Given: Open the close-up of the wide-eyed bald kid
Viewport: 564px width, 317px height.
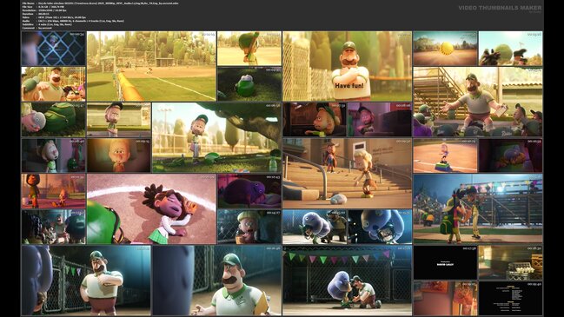Looking at the screenshot, I should [x=119, y=155].
